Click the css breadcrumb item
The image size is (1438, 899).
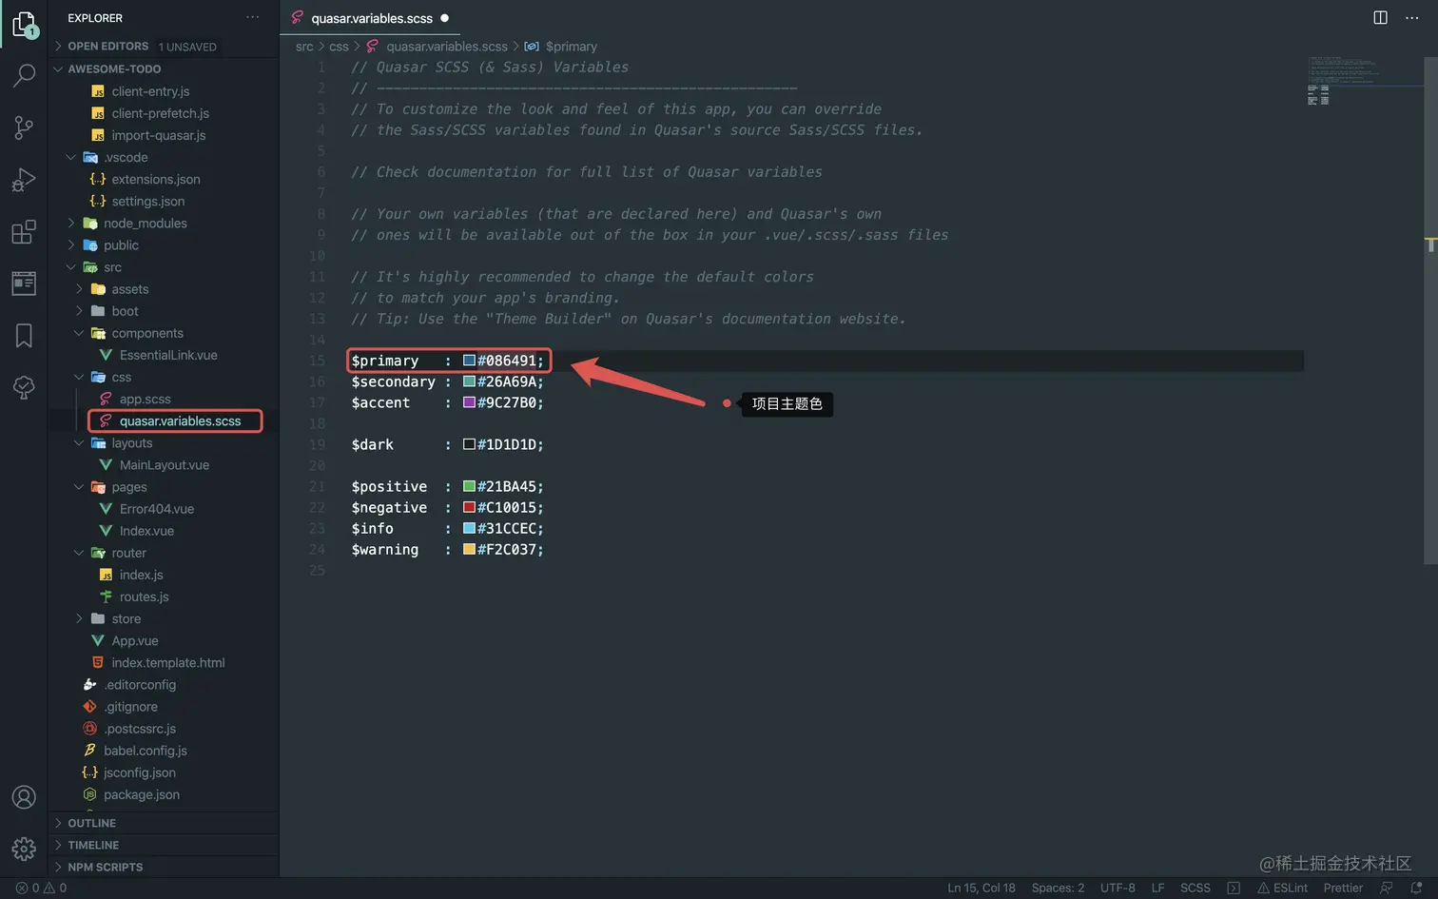(x=339, y=46)
